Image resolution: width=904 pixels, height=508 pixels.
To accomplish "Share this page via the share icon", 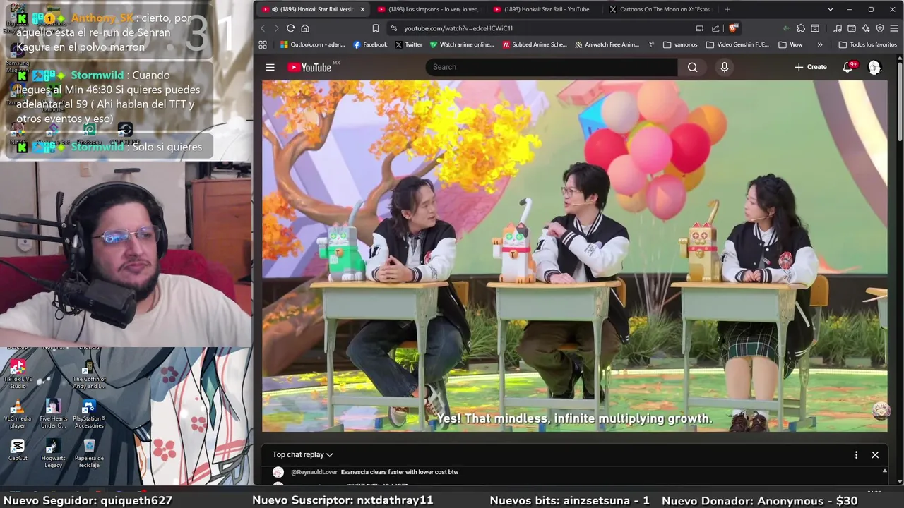I will (x=715, y=28).
